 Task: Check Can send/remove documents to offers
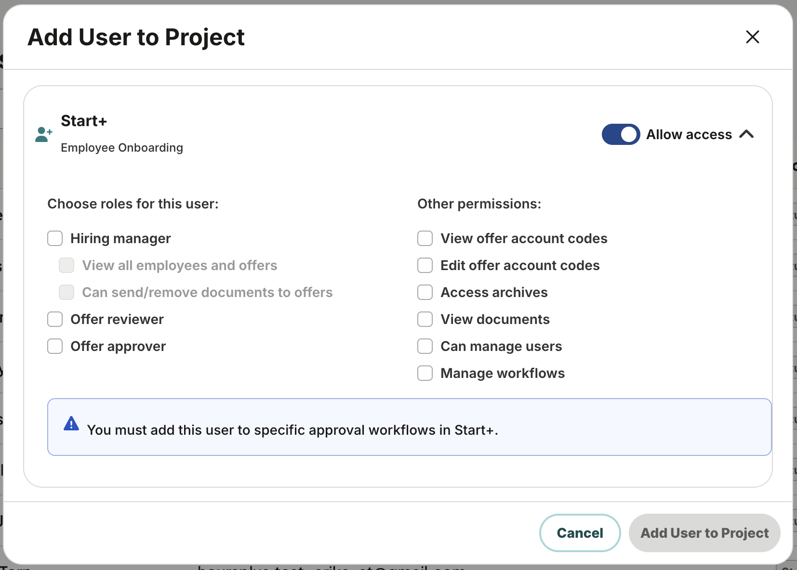point(66,292)
